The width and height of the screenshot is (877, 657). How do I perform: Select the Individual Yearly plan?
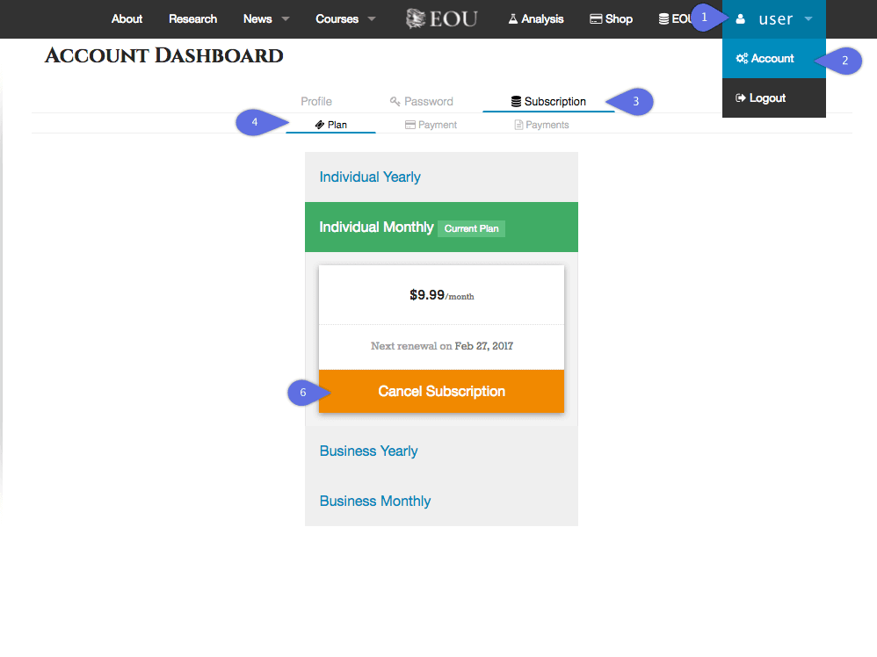tap(370, 177)
